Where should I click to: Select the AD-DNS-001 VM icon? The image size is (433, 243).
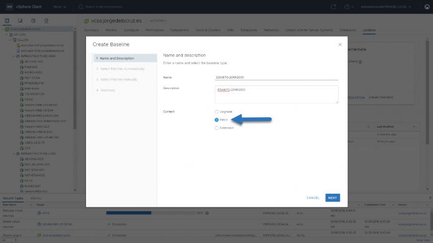pos(22,62)
